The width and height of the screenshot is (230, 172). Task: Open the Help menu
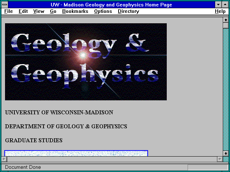tap(220, 11)
